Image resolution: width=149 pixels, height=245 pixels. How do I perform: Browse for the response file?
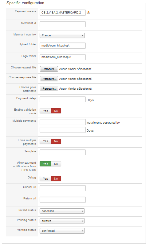tap(49, 79)
